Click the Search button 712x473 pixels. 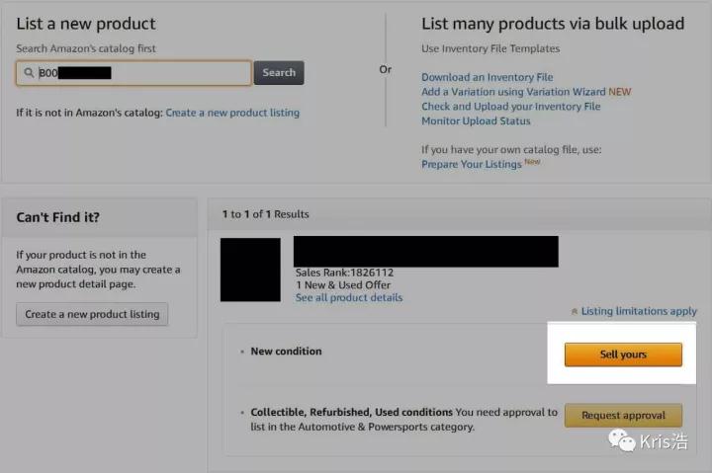pyautogui.click(x=279, y=73)
